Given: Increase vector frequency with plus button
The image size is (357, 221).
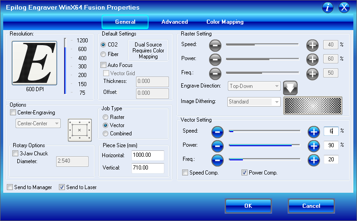Looking at the screenshot, I should pos(314,160).
